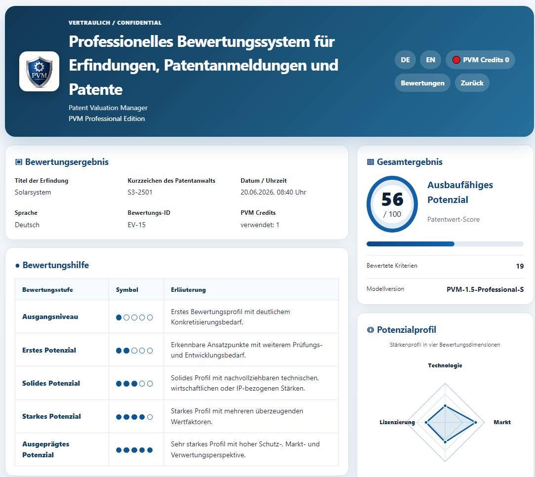Click the Erläuterung column header
This screenshot has width=535, height=477.
tap(188, 290)
